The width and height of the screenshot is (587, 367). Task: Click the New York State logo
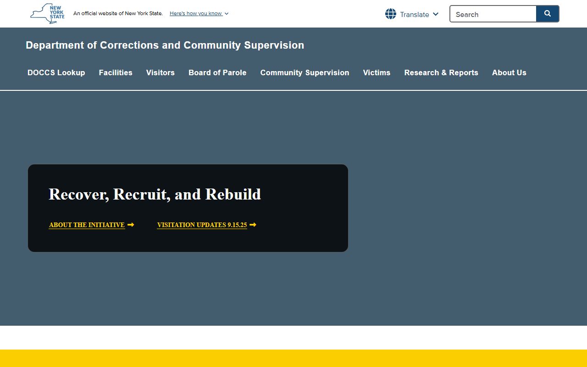[47, 14]
